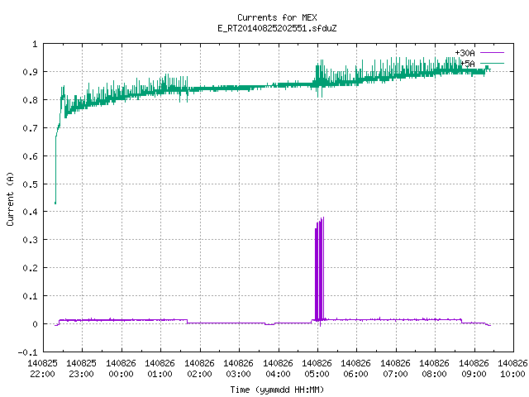The image size is (529, 397).
Task: Click the '+5A' legend label
Action: 468,64
